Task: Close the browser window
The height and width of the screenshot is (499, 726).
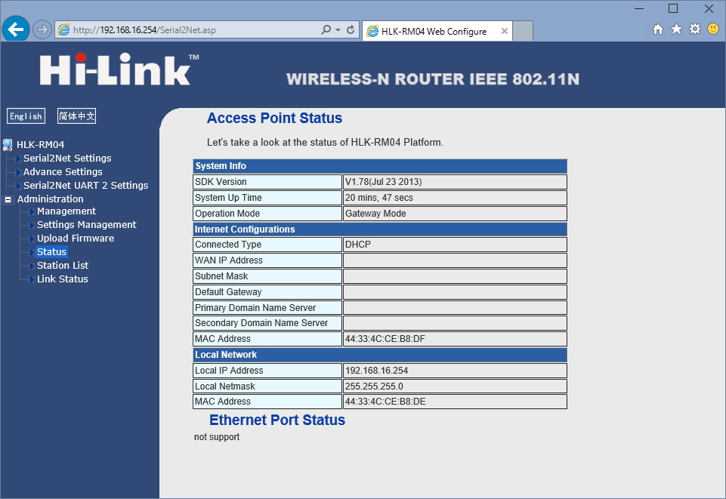Action: pyautogui.click(x=709, y=9)
